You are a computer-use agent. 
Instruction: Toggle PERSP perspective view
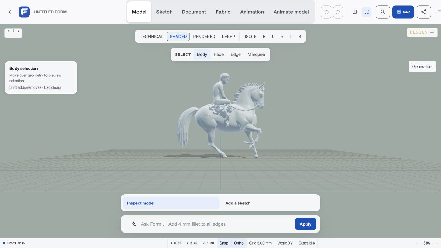pyautogui.click(x=228, y=36)
